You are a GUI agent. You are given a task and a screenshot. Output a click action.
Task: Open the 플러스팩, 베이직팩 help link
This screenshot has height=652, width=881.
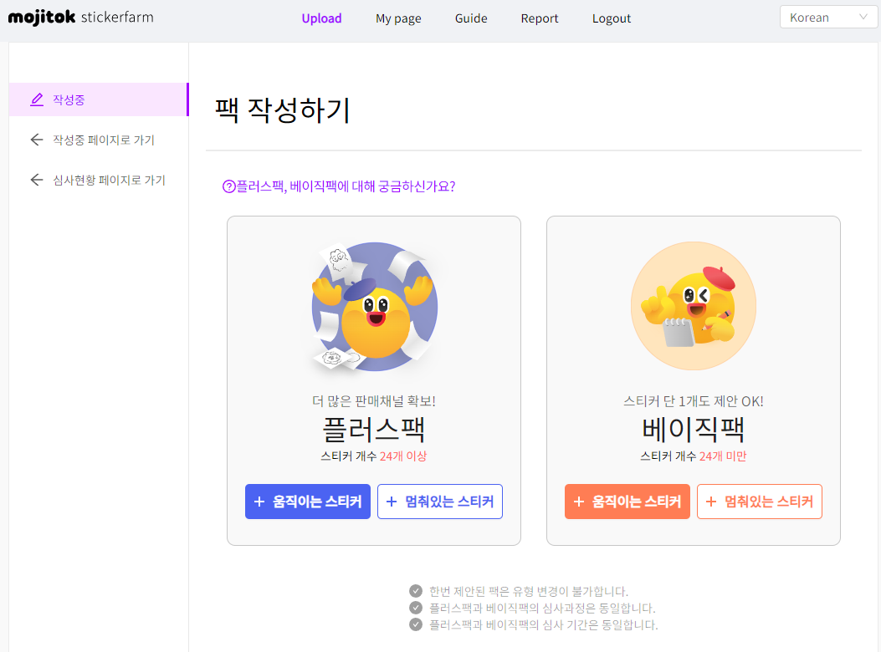point(339,186)
